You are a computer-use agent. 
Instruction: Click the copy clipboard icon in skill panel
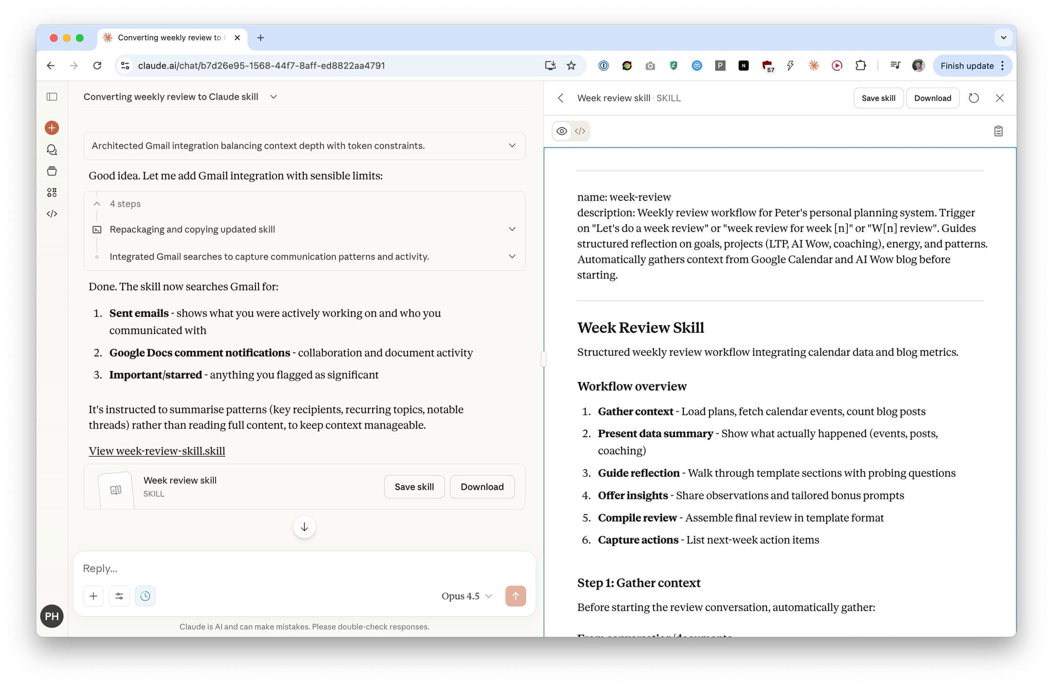998,131
